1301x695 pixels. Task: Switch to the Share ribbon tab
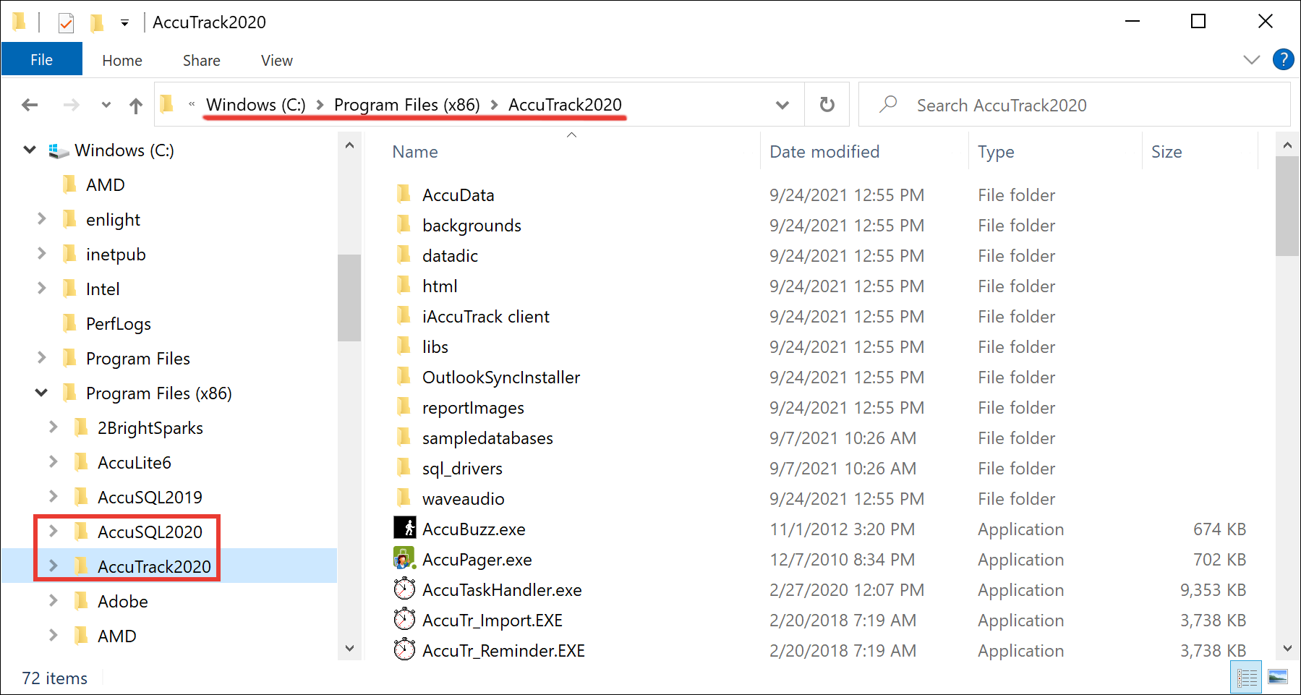click(202, 61)
